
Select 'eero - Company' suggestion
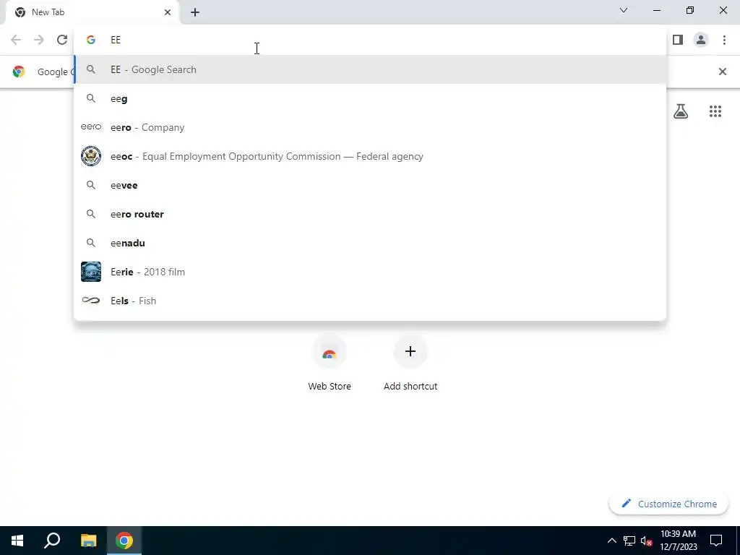pyautogui.click(x=370, y=127)
